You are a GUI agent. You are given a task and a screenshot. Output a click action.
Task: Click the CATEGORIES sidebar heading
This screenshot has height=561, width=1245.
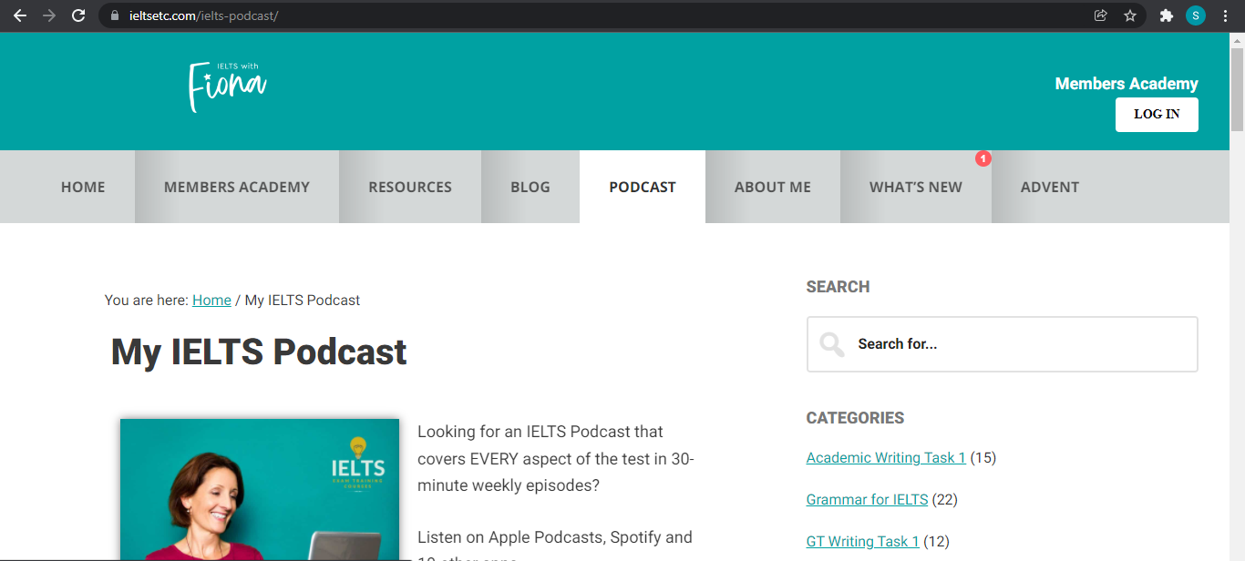coord(855,418)
